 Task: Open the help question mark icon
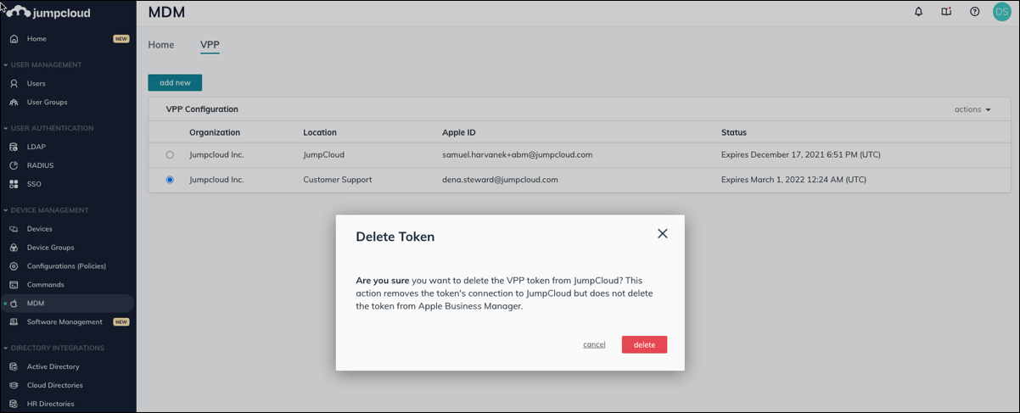coord(974,12)
